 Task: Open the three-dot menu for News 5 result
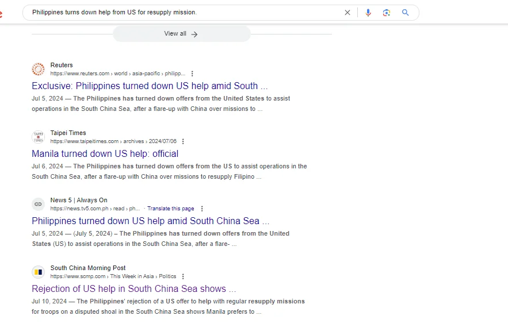coord(202,209)
